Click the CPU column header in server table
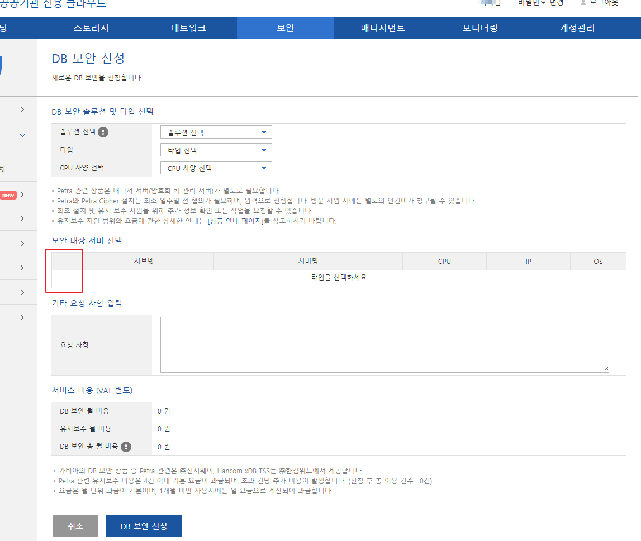The height and width of the screenshot is (541, 641). pyautogui.click(x=444, y=262)
